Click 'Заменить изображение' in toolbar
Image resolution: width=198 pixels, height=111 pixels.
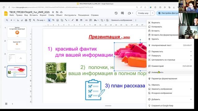coord(122,20)
